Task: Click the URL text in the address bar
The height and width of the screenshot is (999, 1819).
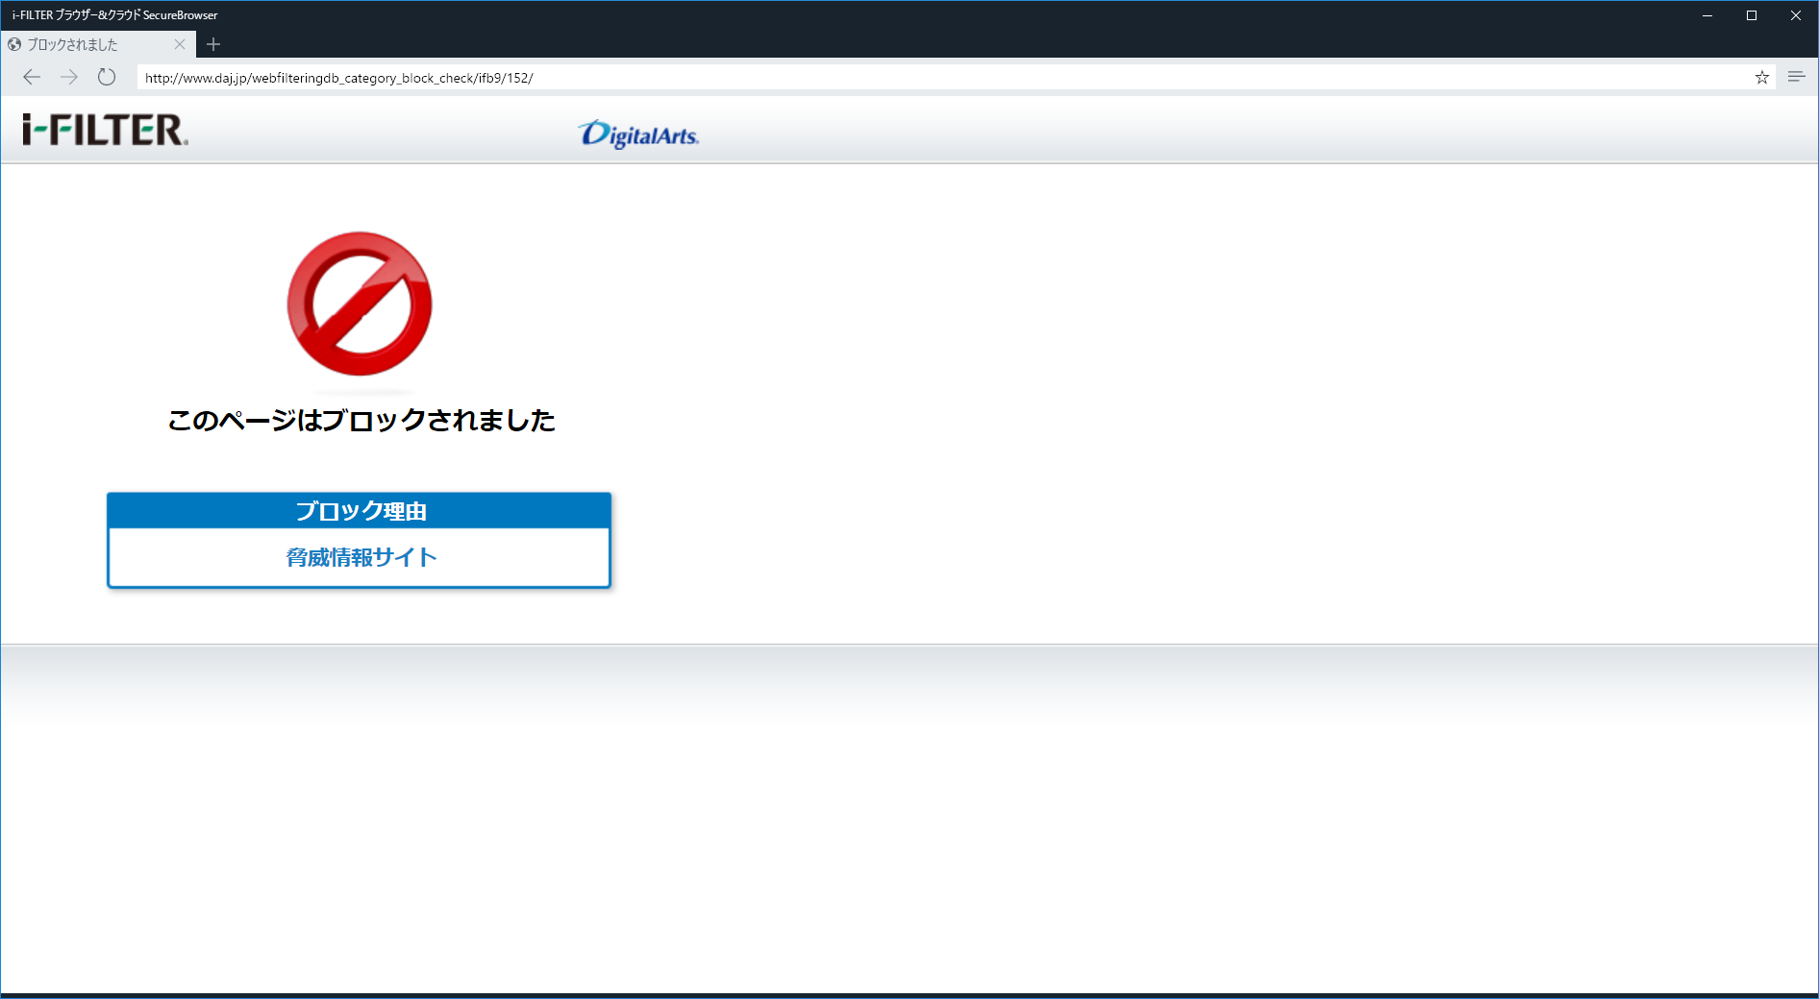Action: pyautogui.click(x=338, y=78)
